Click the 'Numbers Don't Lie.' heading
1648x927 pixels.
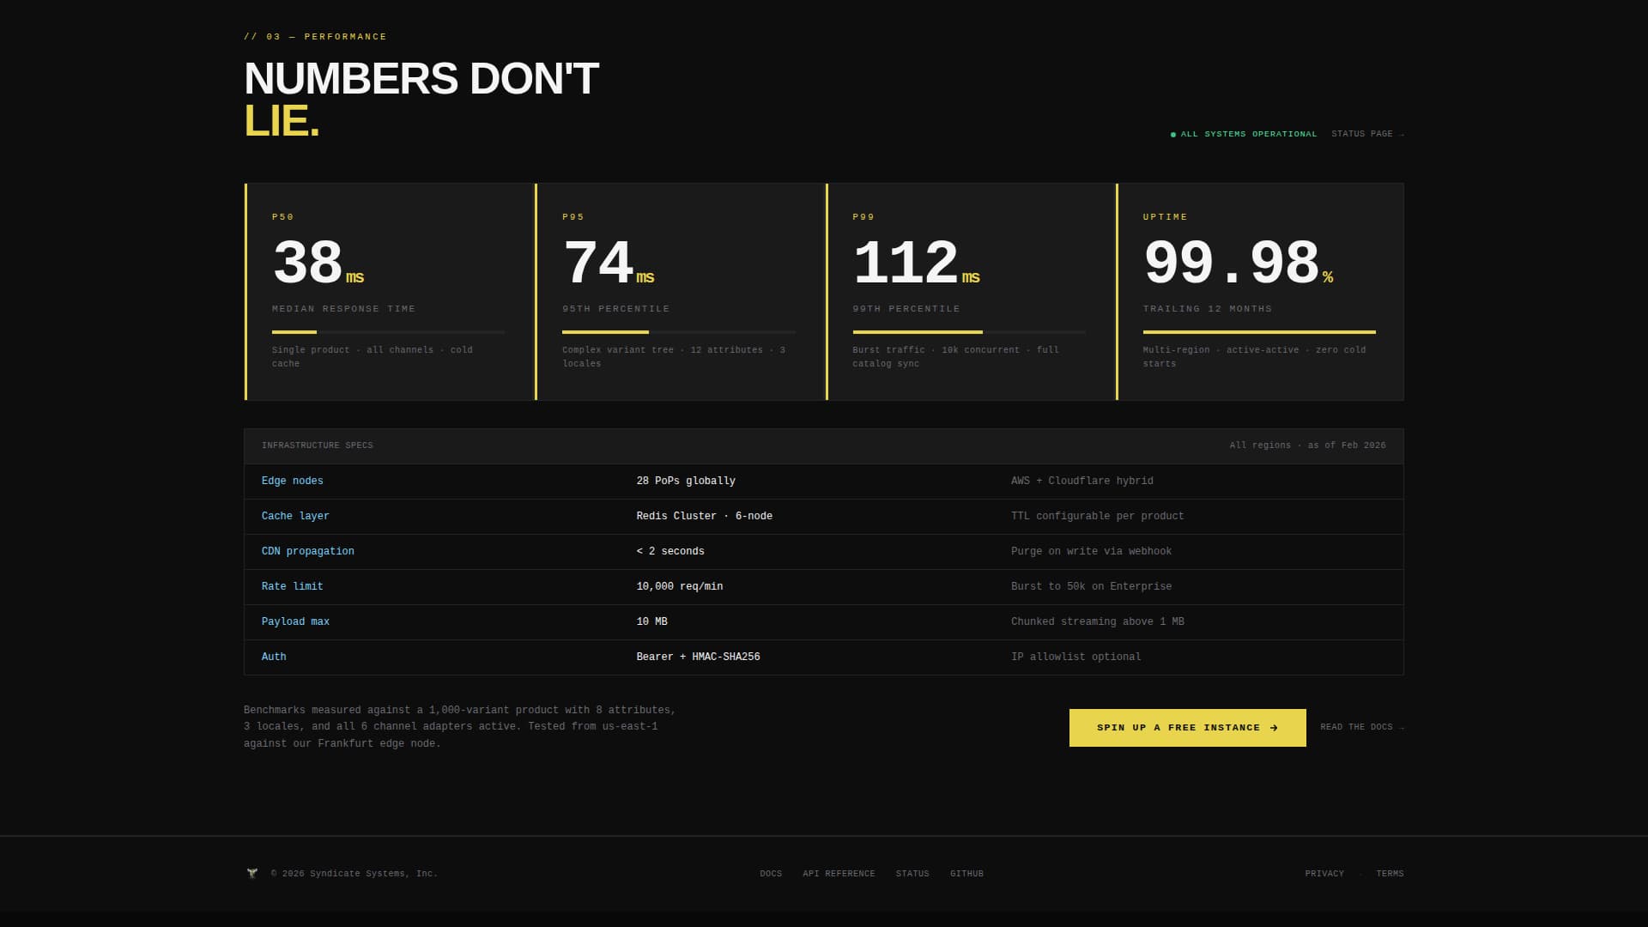pos(421,100)
